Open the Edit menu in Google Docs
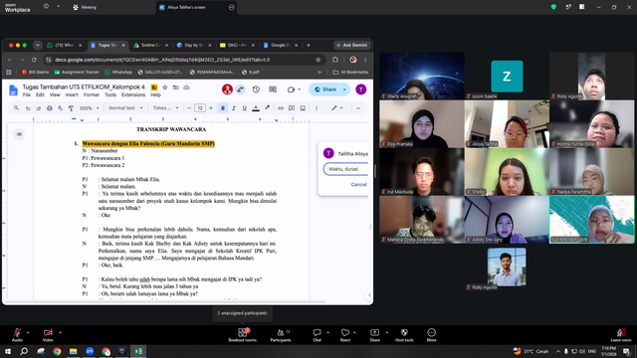This screenshot has width=637, height=358. click(40, 94)
